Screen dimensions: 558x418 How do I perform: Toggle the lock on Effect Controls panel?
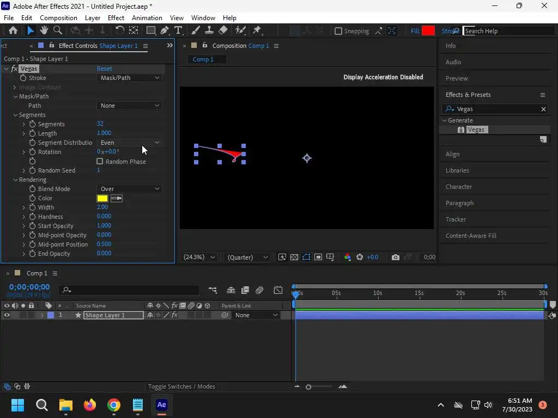52,45
